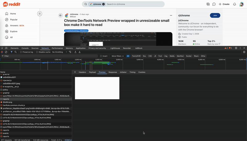The image size is (247, 141).
Task: Select the All request type filter
Action: click(x=128, y=56)
